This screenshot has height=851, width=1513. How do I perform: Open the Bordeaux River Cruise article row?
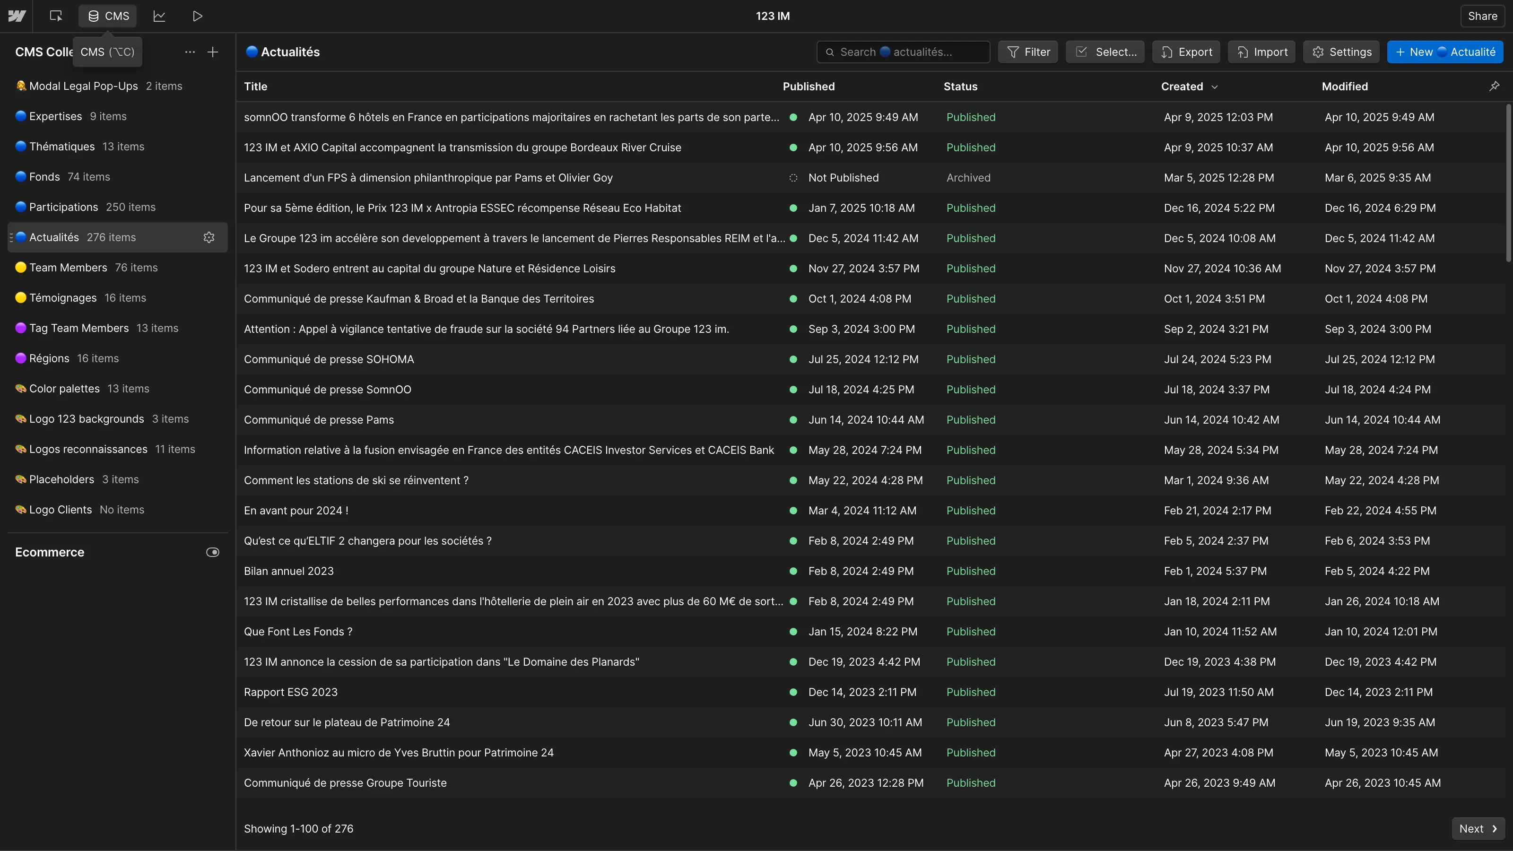pos(871,148)
